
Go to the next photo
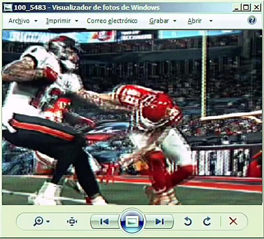click(x=159, y=221)
